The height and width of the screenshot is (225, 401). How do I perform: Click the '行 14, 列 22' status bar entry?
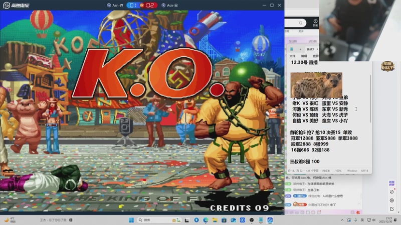(x=295, y=170)
